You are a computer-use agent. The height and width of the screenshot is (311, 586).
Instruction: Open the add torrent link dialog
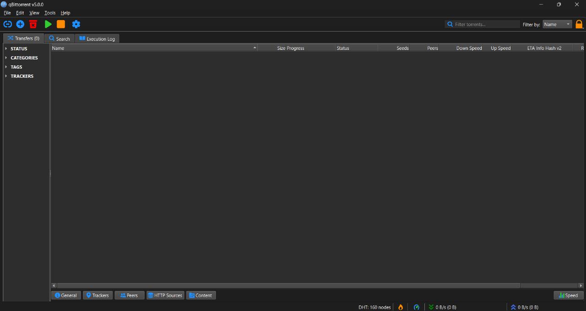(7, 24)
